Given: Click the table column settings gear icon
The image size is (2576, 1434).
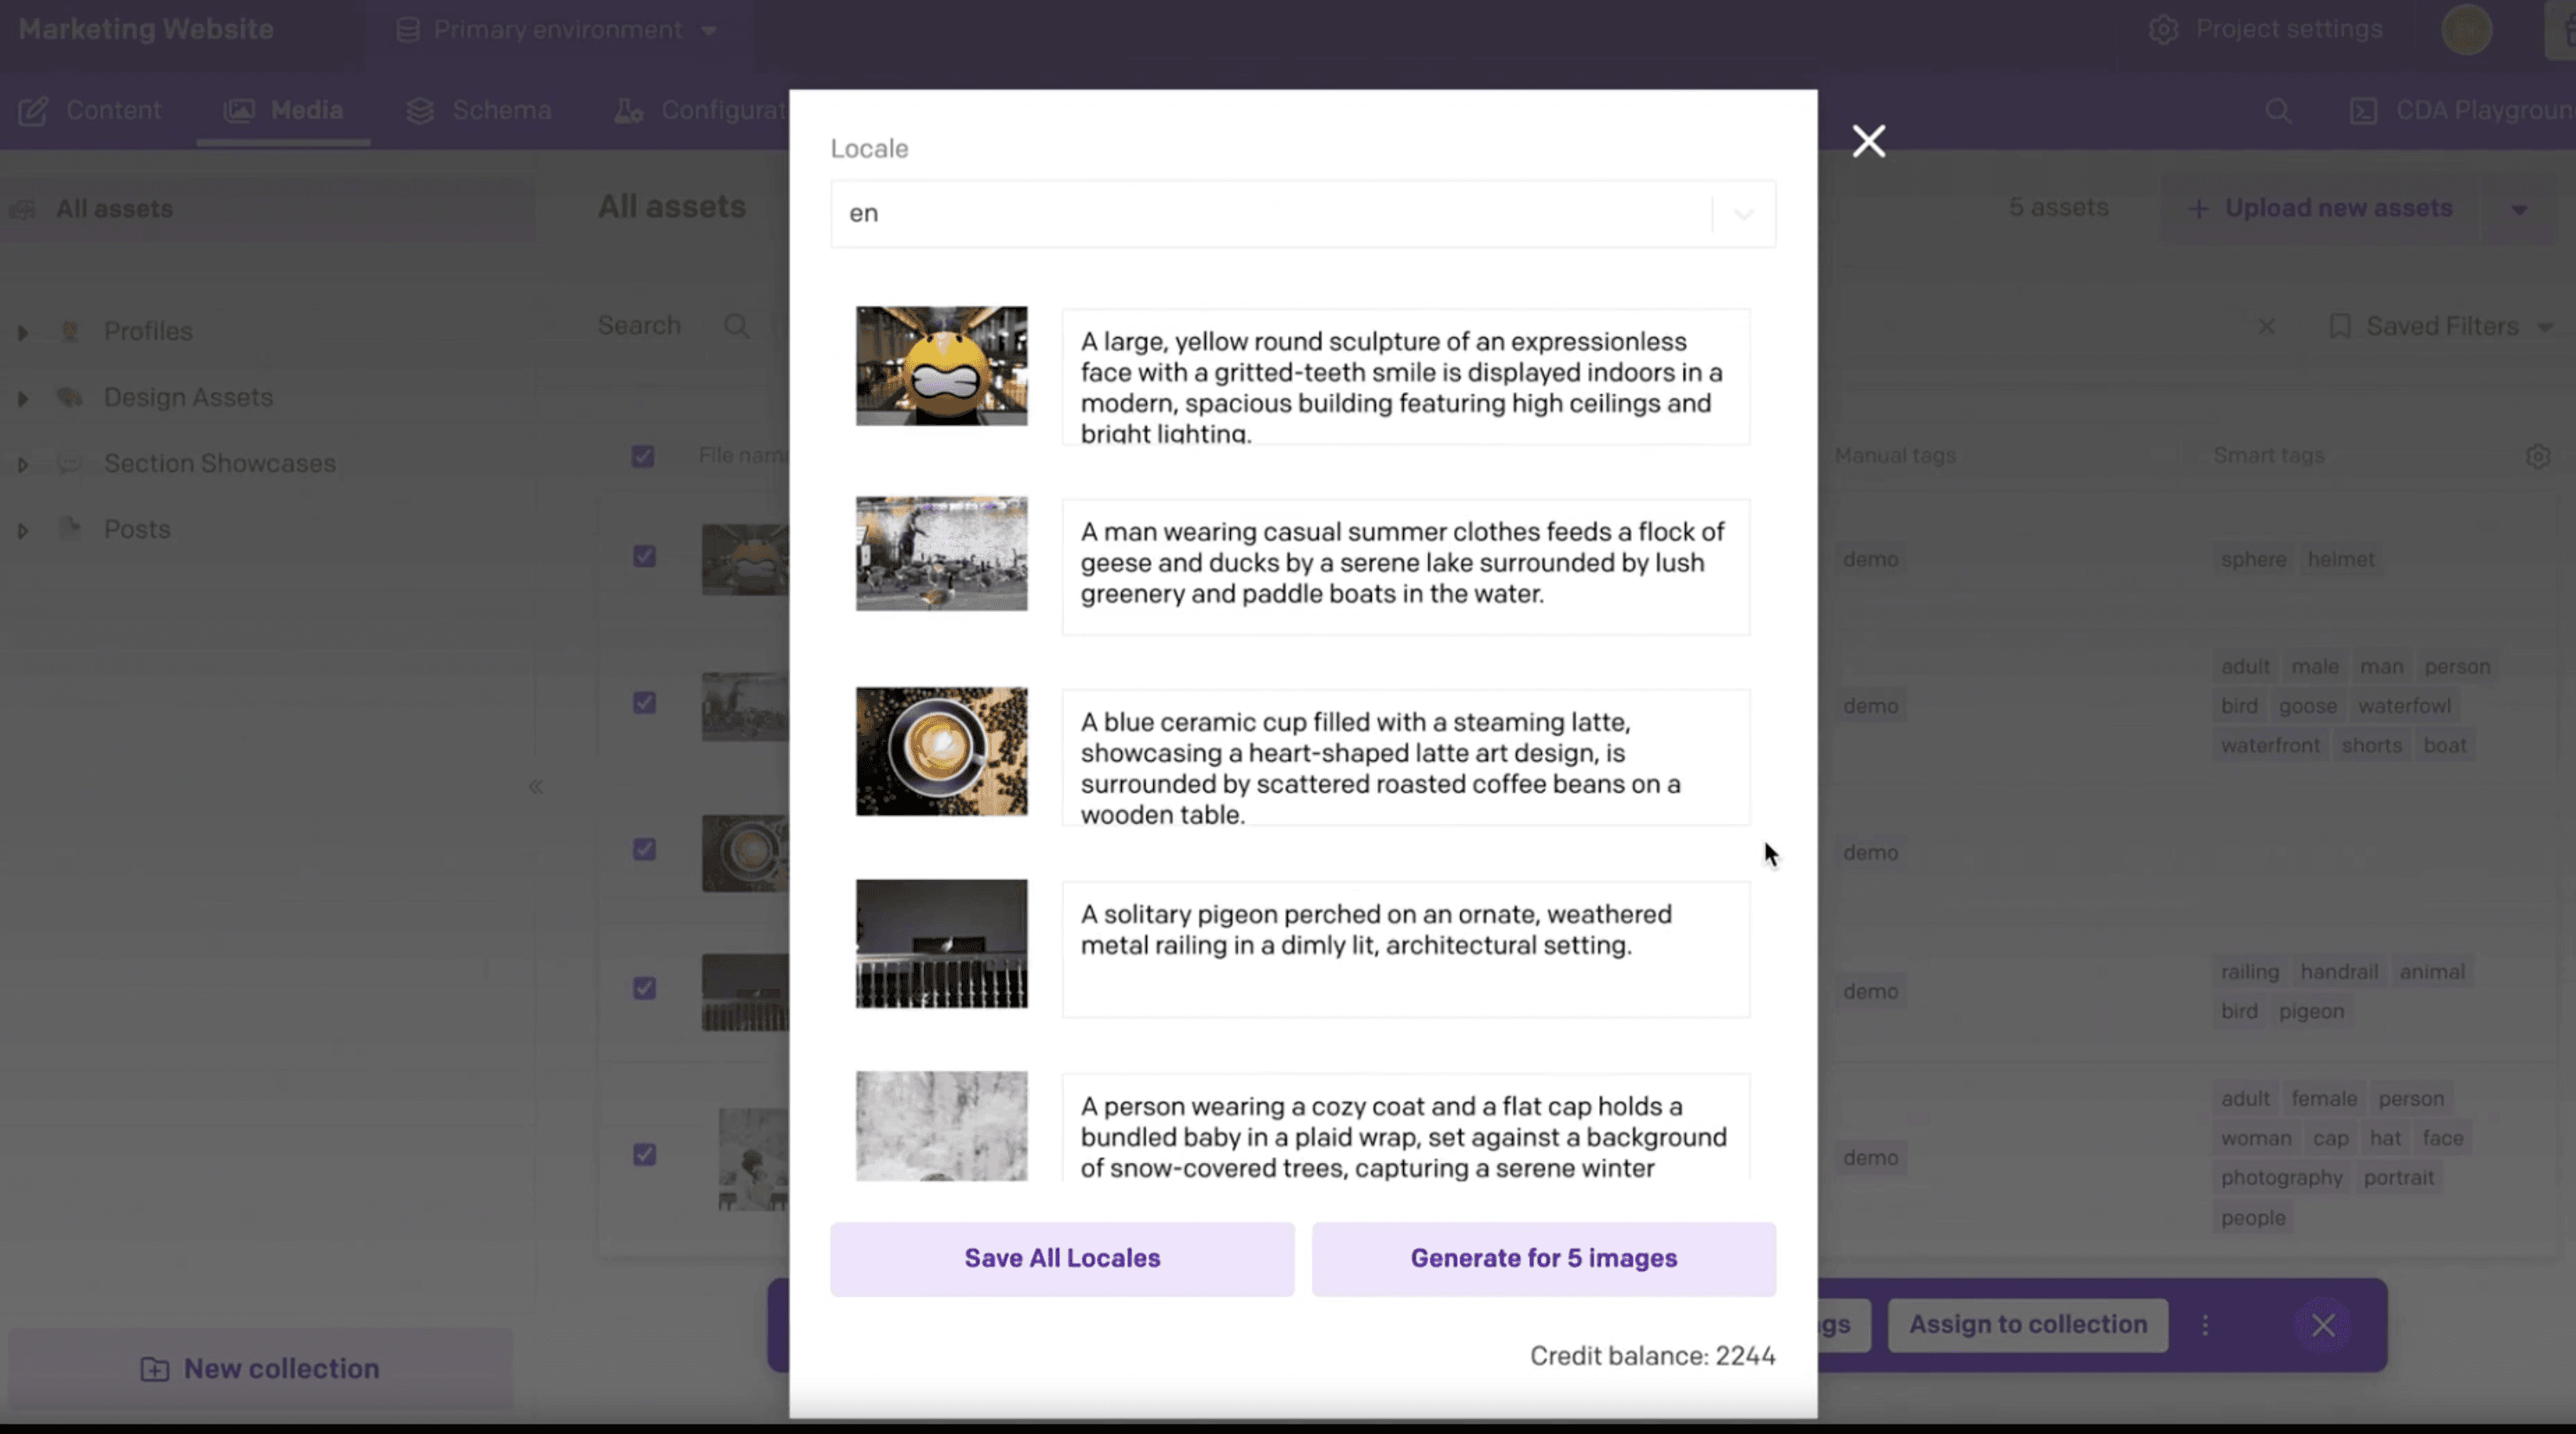Looking at the screenshot, I should [2537, 456].
